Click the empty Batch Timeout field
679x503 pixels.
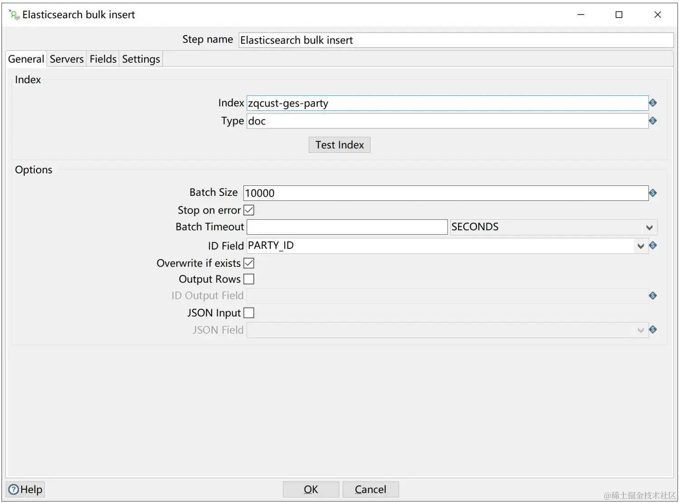point(347,227)
